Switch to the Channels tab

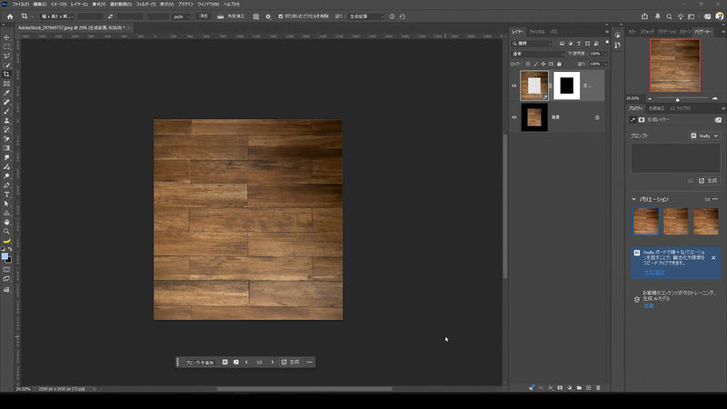pos(537,32)
